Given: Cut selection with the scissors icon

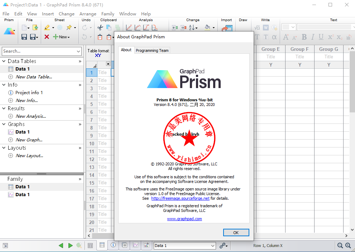Looking at the screenshot, I should click(100, 28).
